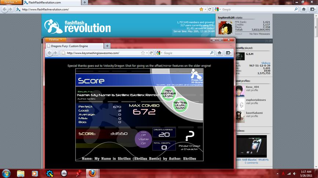Bookmark the inner page with star icon
Screen dimensions: 318x178
point(143,53)
